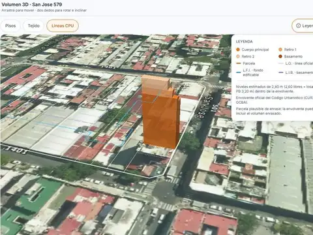
Task: Click the 'L.F.I. · fondo edificable' label
Action: point(253,72)
